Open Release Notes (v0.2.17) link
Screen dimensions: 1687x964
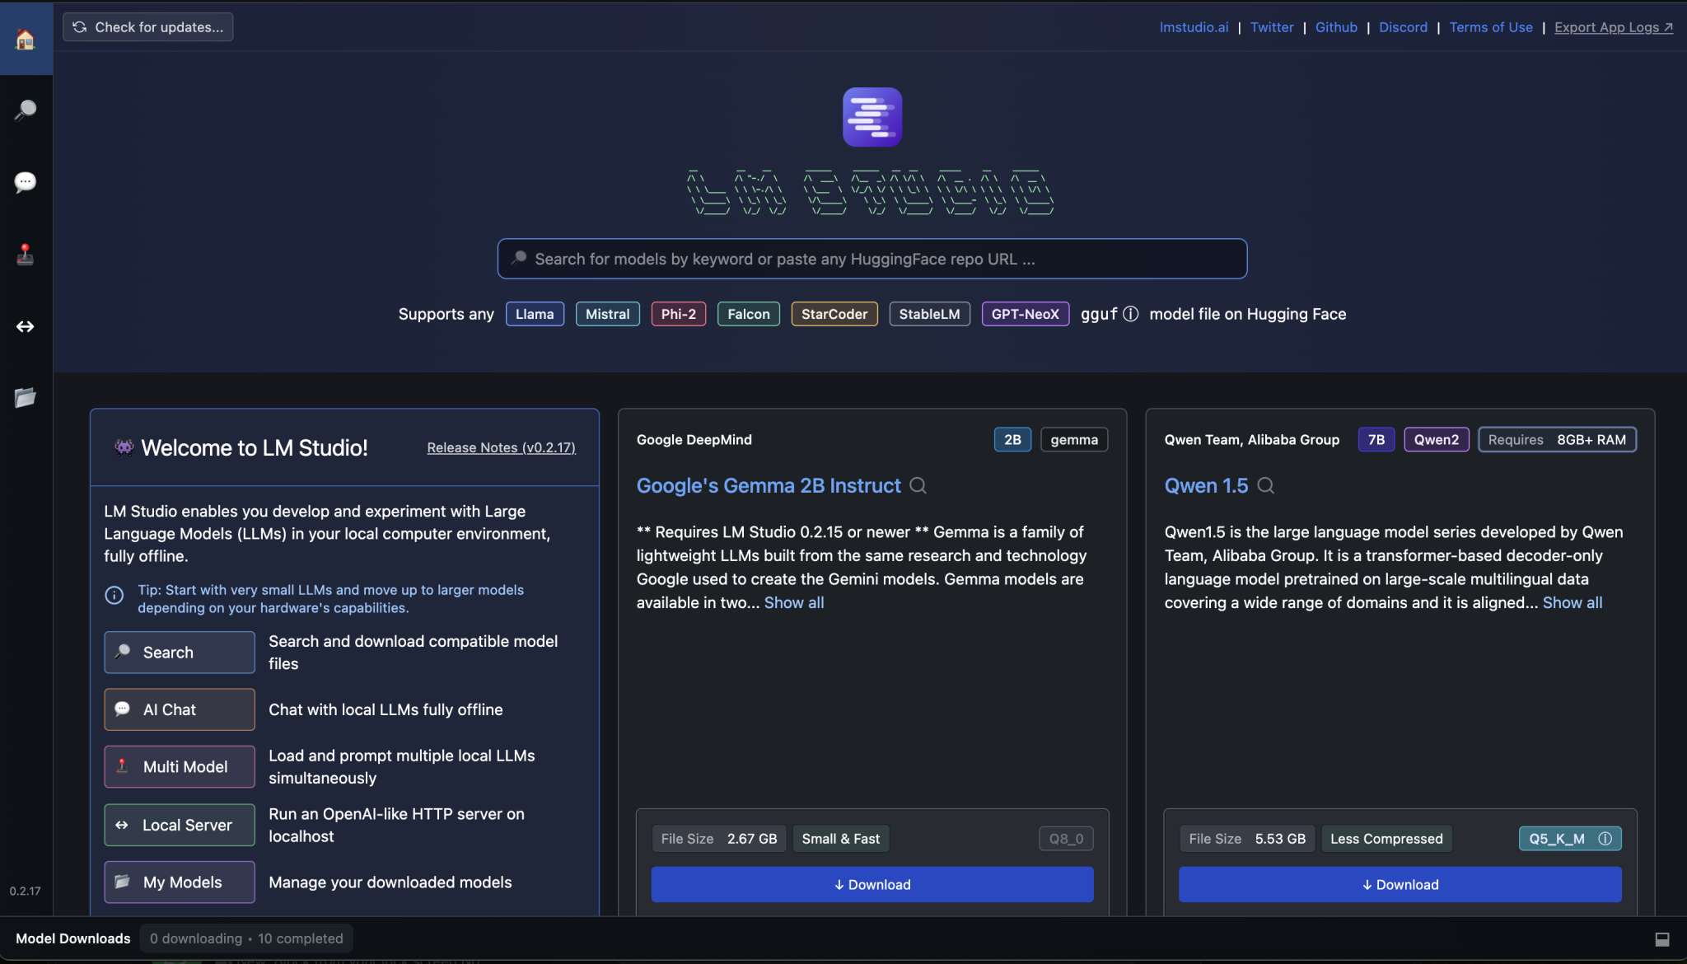(x=501, y=447)
